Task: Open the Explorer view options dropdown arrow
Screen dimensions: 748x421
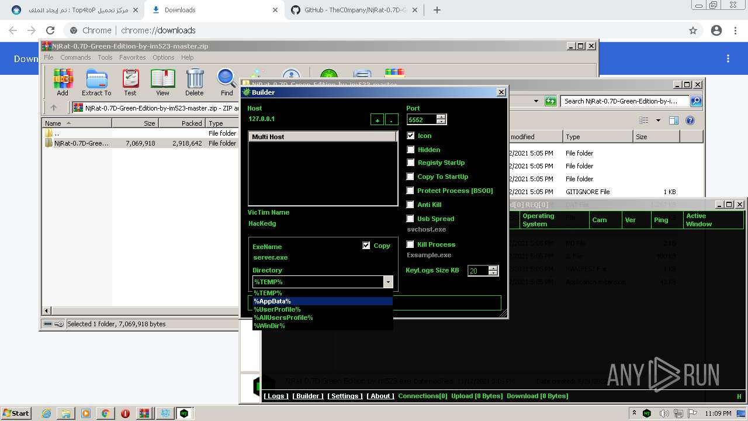Action: coord(658,120)
